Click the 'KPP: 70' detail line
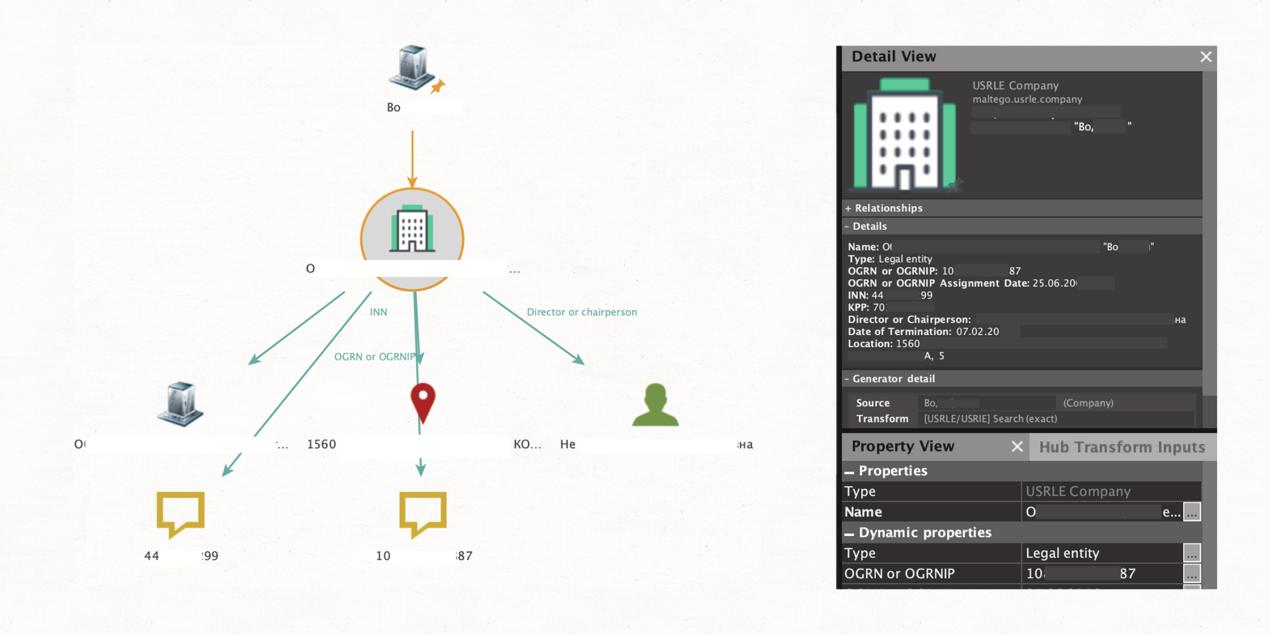 point(866,307)
